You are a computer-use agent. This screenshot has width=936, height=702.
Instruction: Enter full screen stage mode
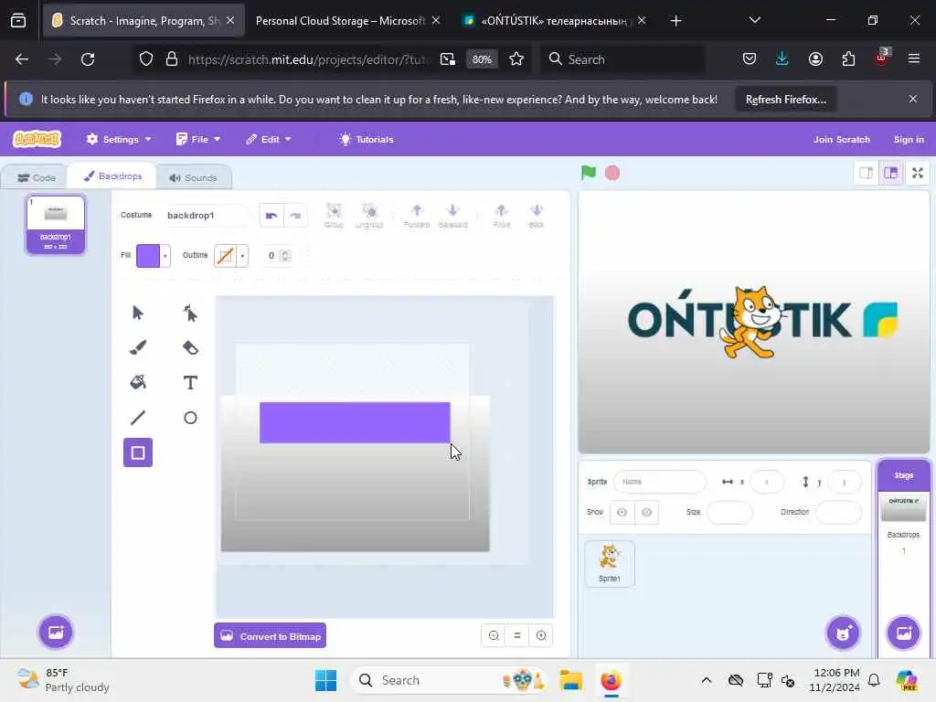918,173
